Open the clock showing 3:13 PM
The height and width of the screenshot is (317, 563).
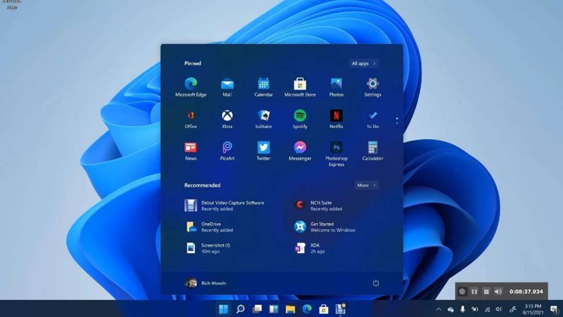(533, 309)
